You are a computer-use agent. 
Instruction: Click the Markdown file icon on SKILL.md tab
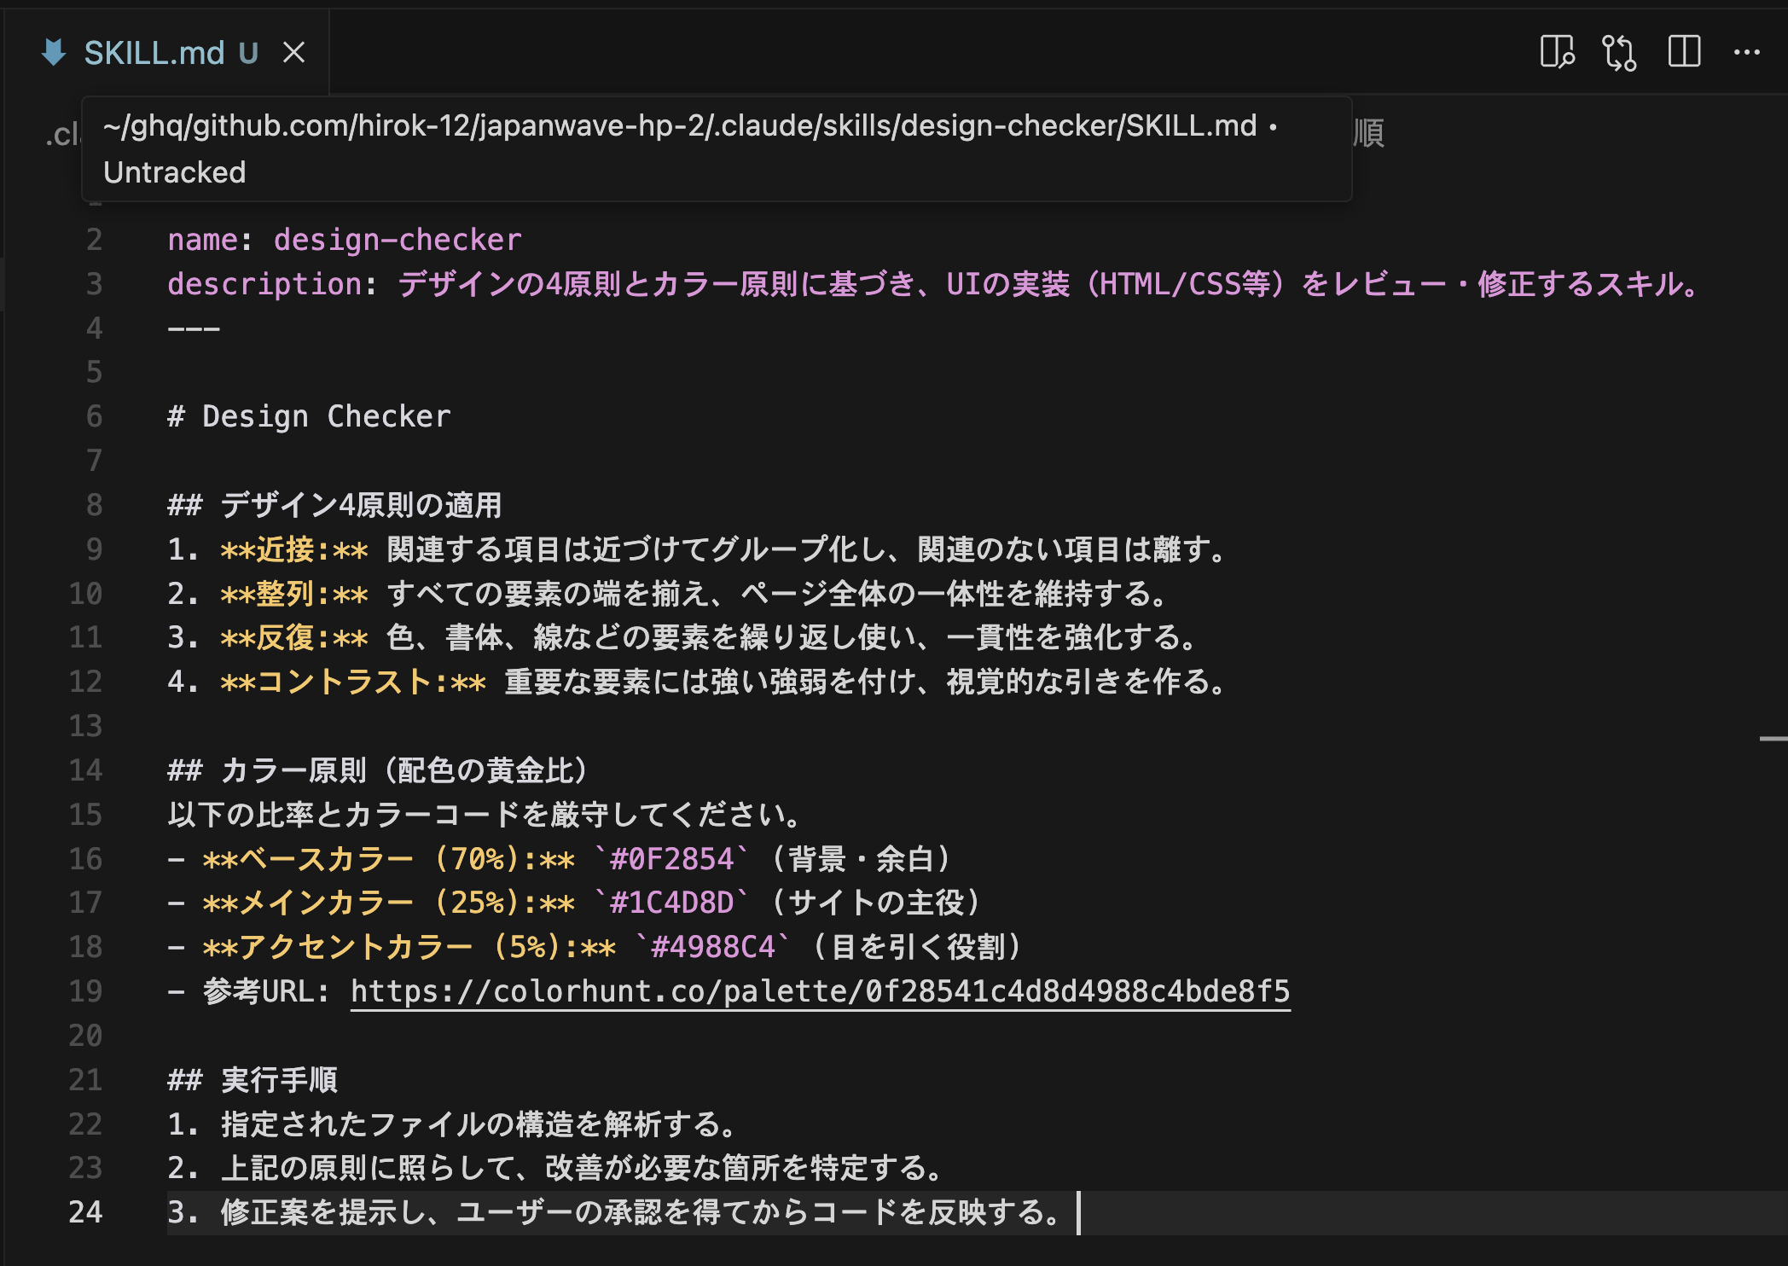[54, 53]
